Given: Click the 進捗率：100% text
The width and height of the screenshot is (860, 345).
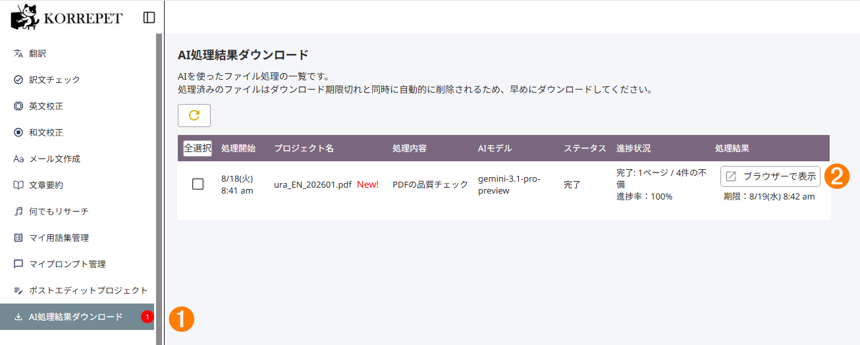Looking at the screenshot, I should [x=645, y=196].
